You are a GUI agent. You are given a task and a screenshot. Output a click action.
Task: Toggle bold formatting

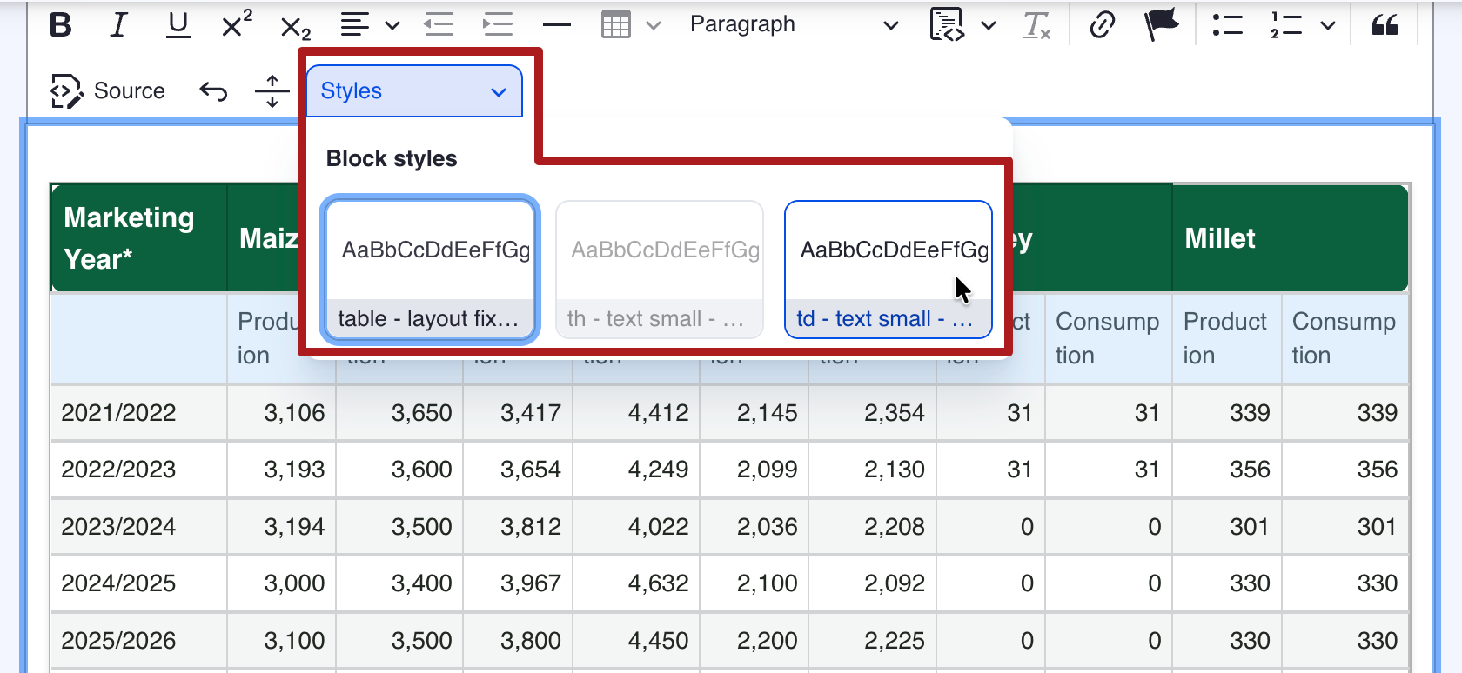point(61,25)
